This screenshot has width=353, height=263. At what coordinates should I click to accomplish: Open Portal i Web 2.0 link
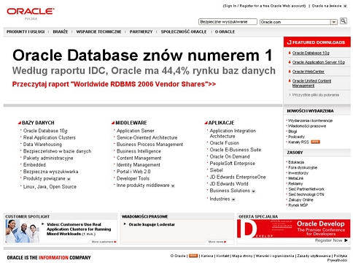tap(133, 172)
